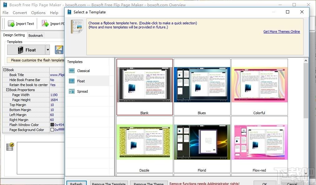Open the Convert menu

click(x=20, y=12)
